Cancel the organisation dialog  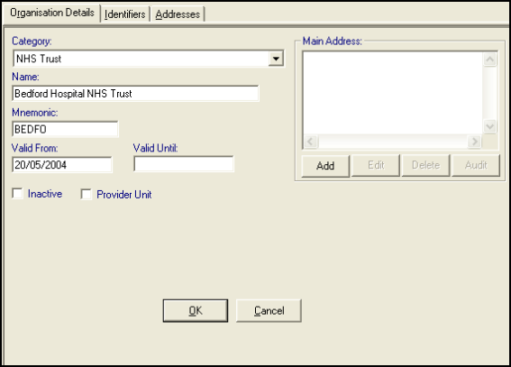(x=269, y=310)
